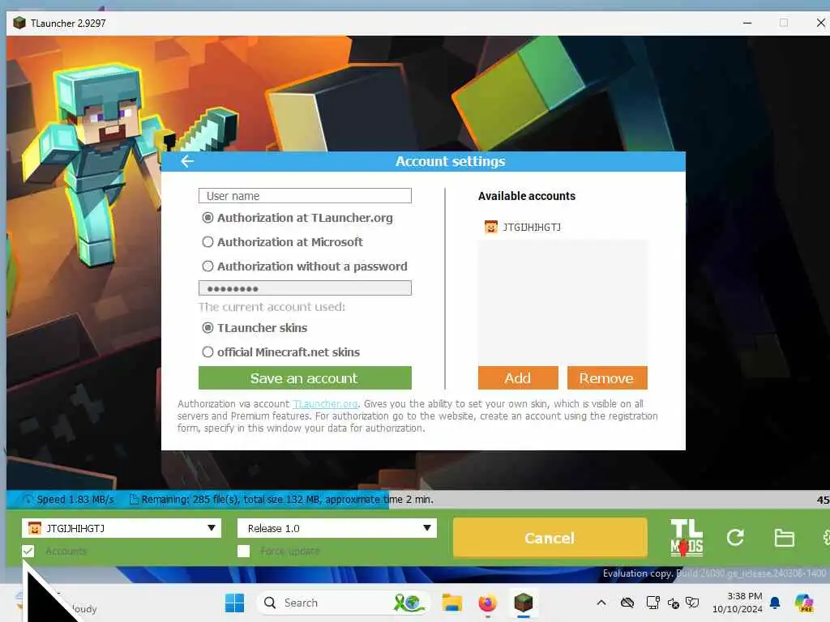Click the notification bell in taskbar
The height and width of the screenshot is (622, 830).
click(775, 603)
